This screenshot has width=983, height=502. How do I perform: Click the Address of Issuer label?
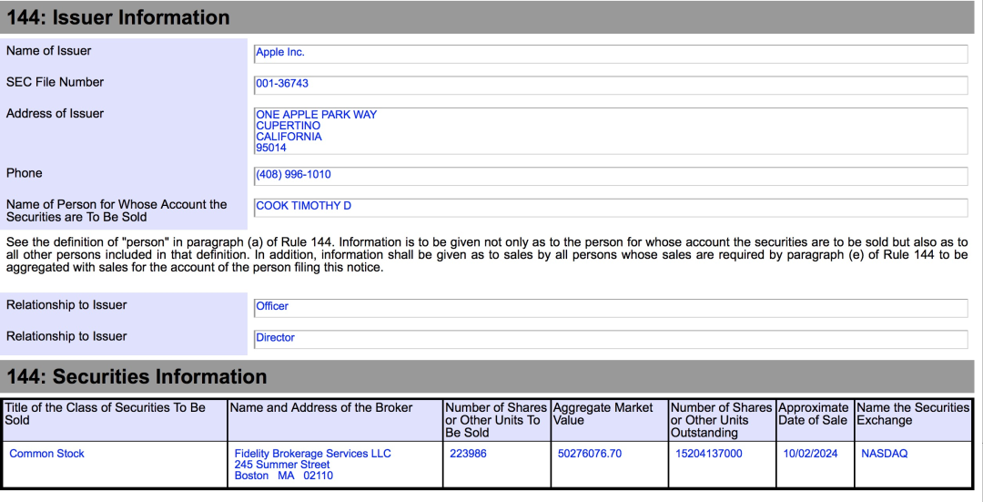(55, 114)
